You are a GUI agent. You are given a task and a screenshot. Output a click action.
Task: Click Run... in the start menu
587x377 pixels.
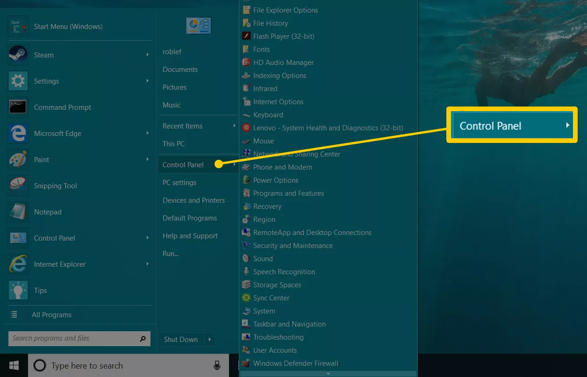171,254
